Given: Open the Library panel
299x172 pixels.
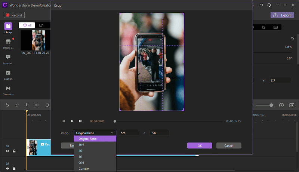Looking at the screenshot, I should (x=8, y=28).
